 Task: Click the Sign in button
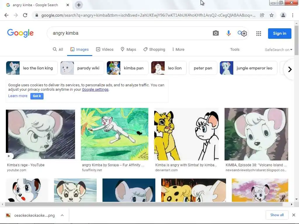tap(279, 33)
